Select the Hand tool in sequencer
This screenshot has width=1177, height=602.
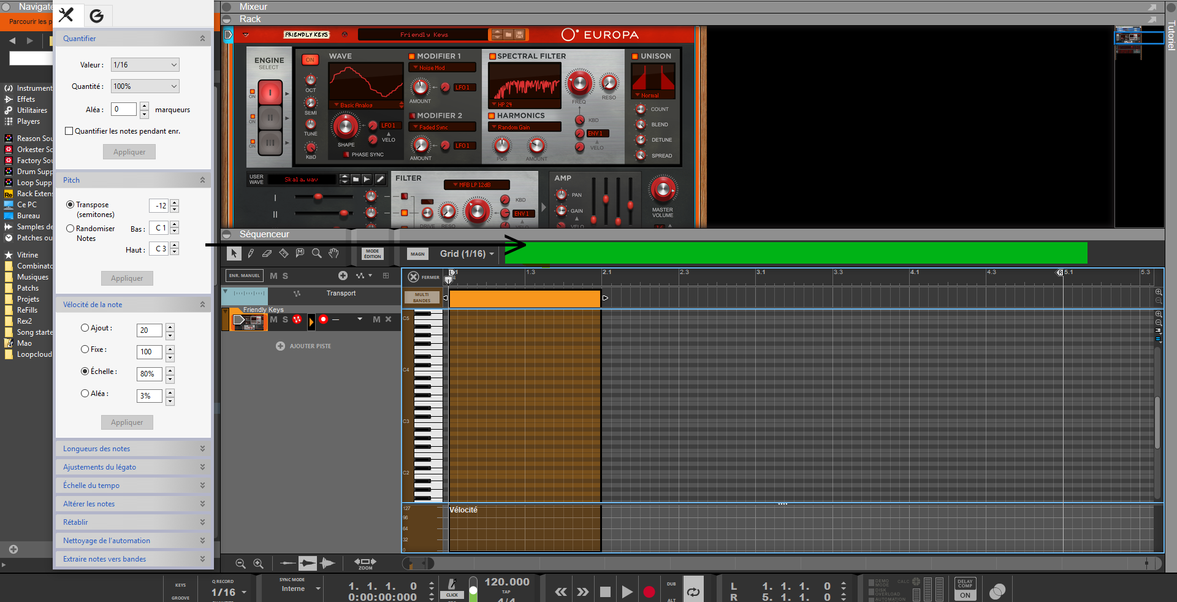coord(333,253)
